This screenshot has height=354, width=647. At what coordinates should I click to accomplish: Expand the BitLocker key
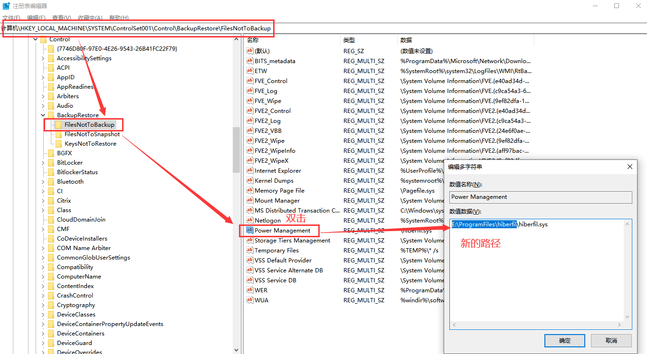43,163
